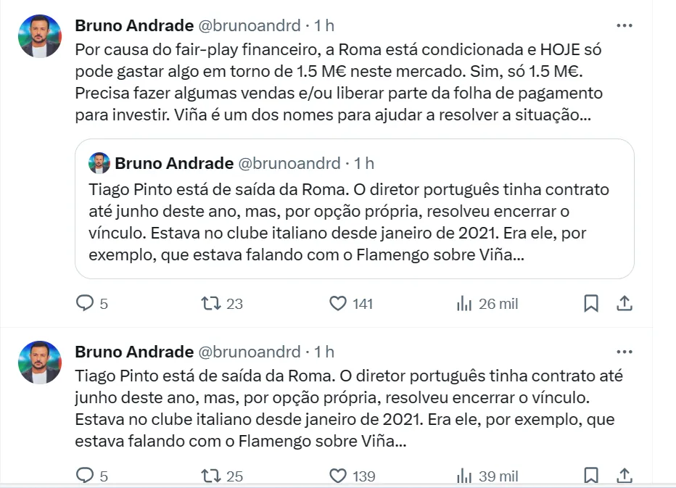Reply to the second tweet about Tiago Pinto

86,476
